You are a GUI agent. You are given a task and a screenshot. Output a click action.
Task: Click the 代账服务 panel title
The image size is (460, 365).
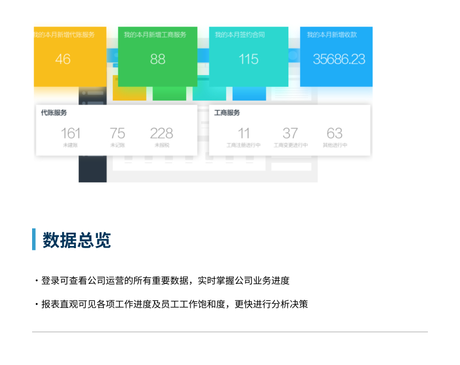coord(54,113)
